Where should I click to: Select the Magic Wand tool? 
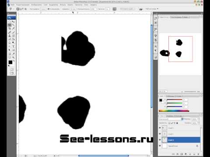13,25
